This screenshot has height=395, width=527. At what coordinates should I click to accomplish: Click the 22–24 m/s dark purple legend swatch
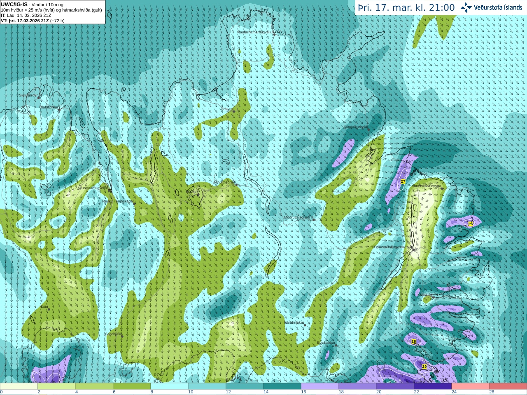click(433, 386)
